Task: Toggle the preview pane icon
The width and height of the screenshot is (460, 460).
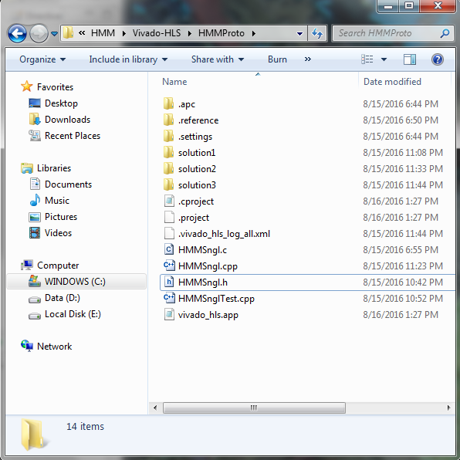Action: pos(410,59)
